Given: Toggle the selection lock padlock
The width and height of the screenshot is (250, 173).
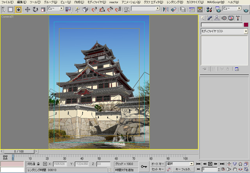Looking at the screenshot, I should tap(38, 164).
